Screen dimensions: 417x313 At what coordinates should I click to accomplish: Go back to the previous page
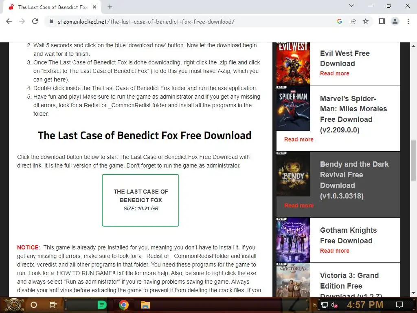pos(9,21)
